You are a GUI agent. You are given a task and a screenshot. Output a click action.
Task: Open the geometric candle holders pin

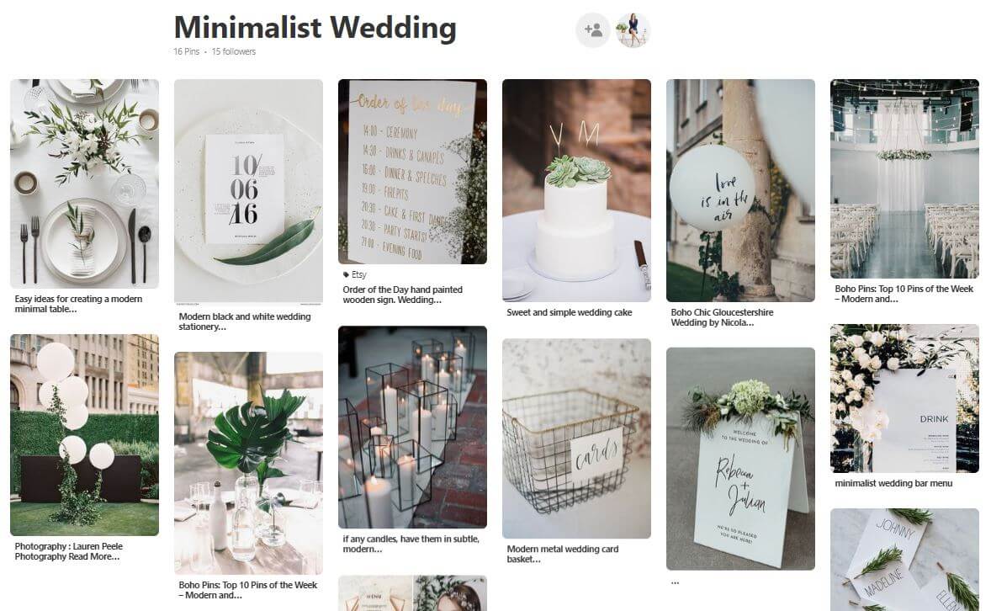pos(413,427)
